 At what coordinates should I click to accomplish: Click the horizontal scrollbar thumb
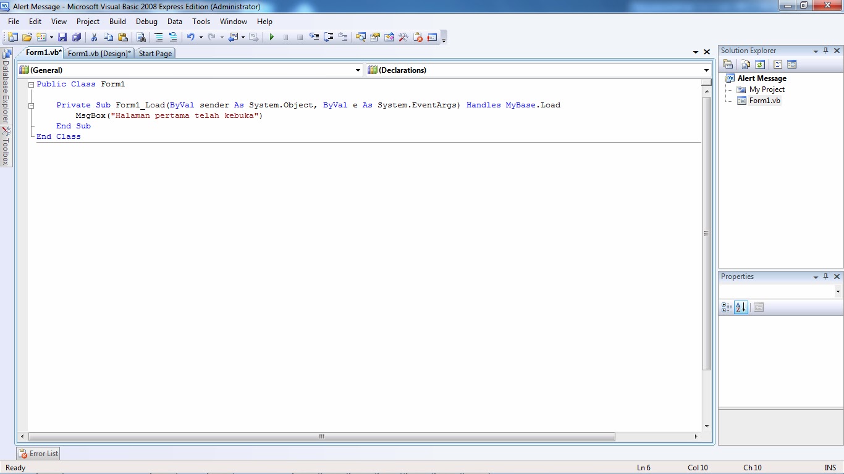(321, 436)
